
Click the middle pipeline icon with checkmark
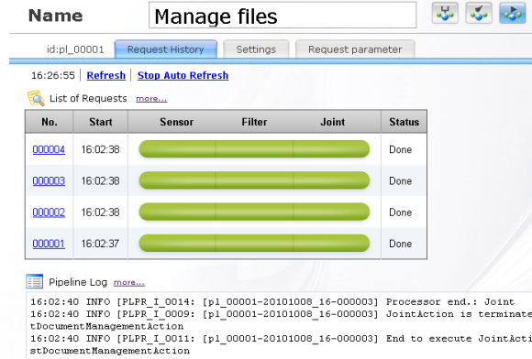(x=479, y=13)
